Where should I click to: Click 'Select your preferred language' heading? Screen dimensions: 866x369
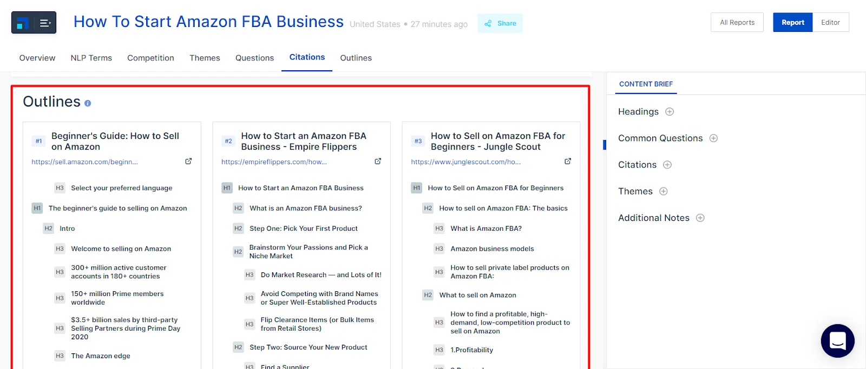(122, 188)
